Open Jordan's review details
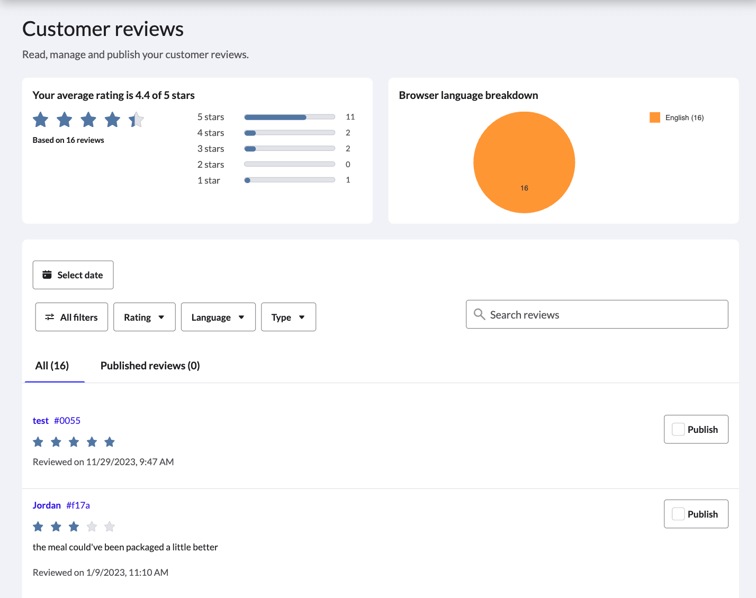756x598 pixels. pyautogui.click(x=47, y=505)
